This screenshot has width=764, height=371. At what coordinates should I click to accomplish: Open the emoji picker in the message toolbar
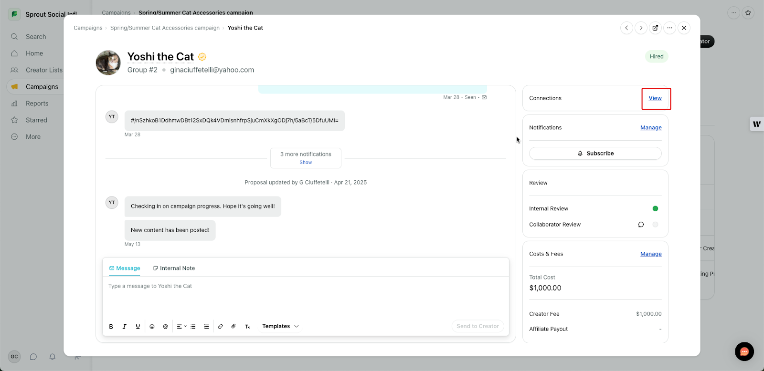click(x=152, y=327)
